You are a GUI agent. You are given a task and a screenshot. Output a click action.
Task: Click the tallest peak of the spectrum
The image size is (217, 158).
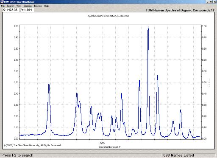point(148,26)
